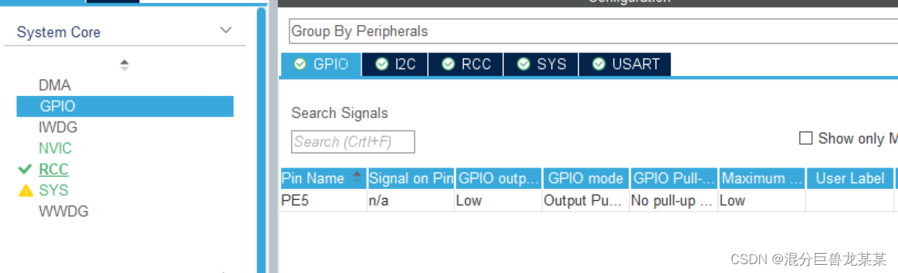Click the yellow warning icon beside SYS
898x273 pixels.
[26, 191]
